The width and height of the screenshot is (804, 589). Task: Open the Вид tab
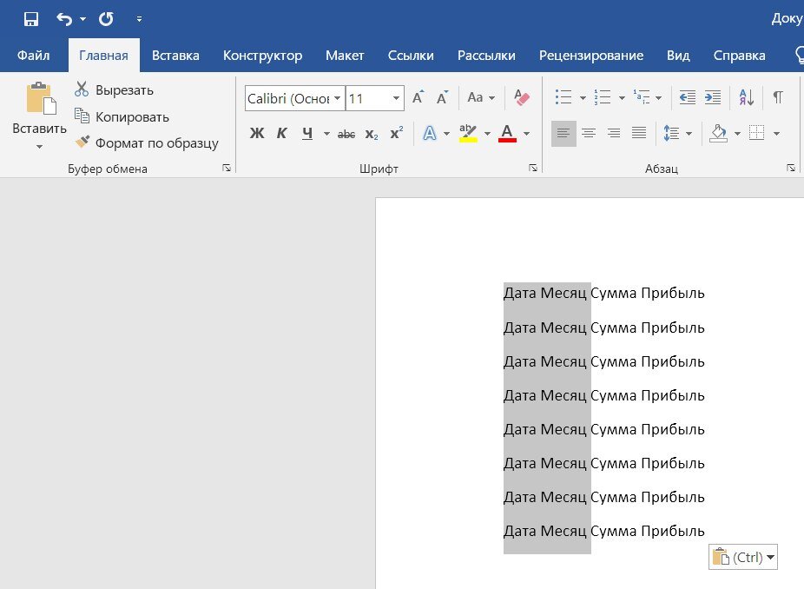coord(678,56)
